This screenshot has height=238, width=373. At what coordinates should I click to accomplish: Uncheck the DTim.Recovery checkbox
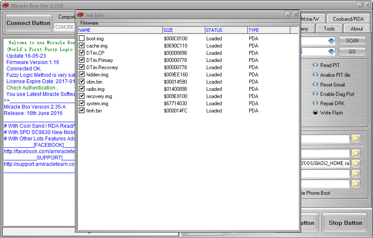point(82,67)
